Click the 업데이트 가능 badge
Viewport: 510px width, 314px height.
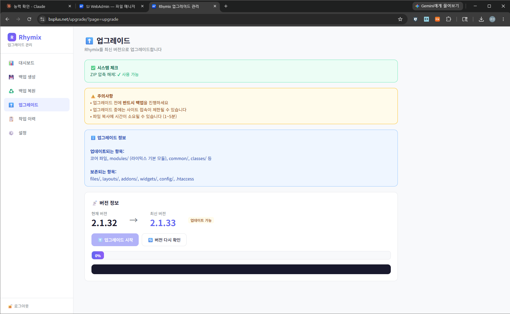coord(201,220)
